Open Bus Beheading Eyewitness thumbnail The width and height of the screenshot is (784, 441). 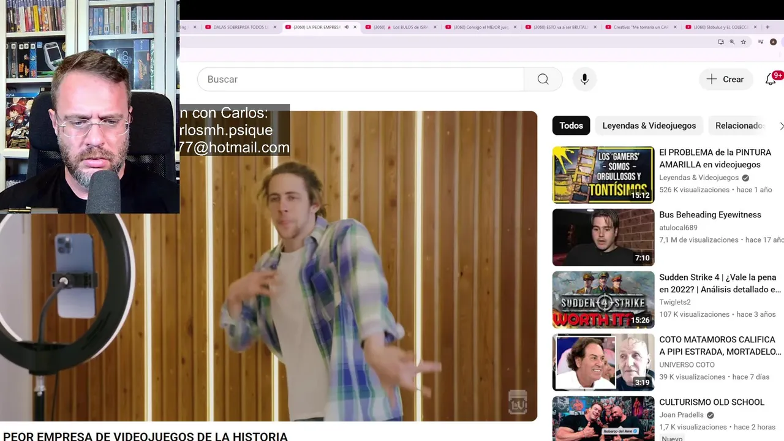(x=603, y=237)
